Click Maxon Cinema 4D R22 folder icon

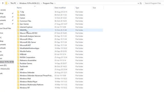coord(18,33)
